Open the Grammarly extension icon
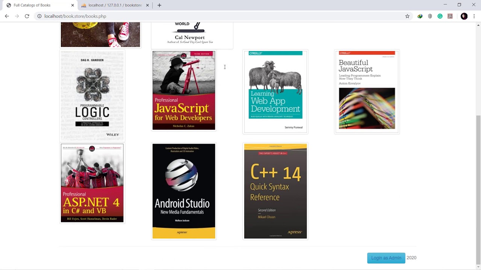This screenshot has width=481, height=270. click(x=440, y=16)
